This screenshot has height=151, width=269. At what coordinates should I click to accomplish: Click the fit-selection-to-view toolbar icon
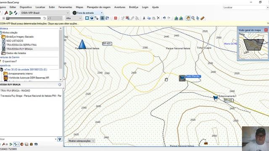tap(103, 18)
